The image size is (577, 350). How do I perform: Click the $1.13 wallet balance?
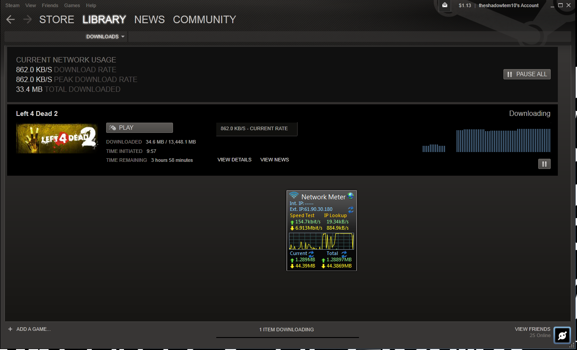click(x=465, y=5)
